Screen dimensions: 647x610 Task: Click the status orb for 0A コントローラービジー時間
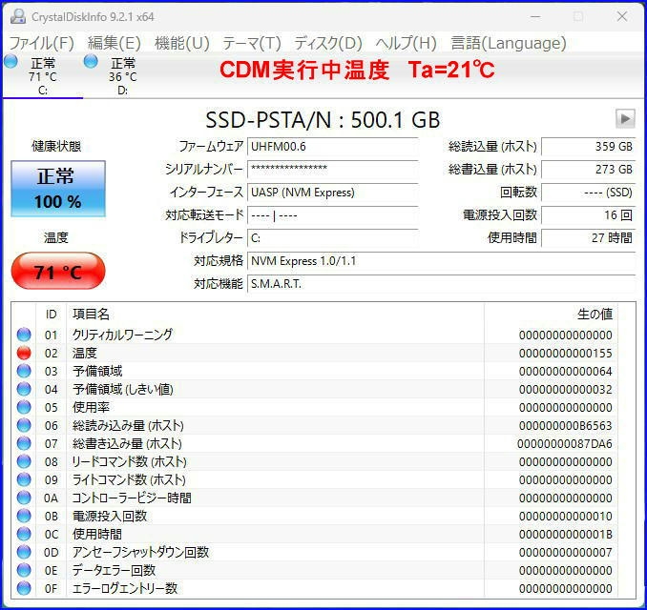pos(24,498)
